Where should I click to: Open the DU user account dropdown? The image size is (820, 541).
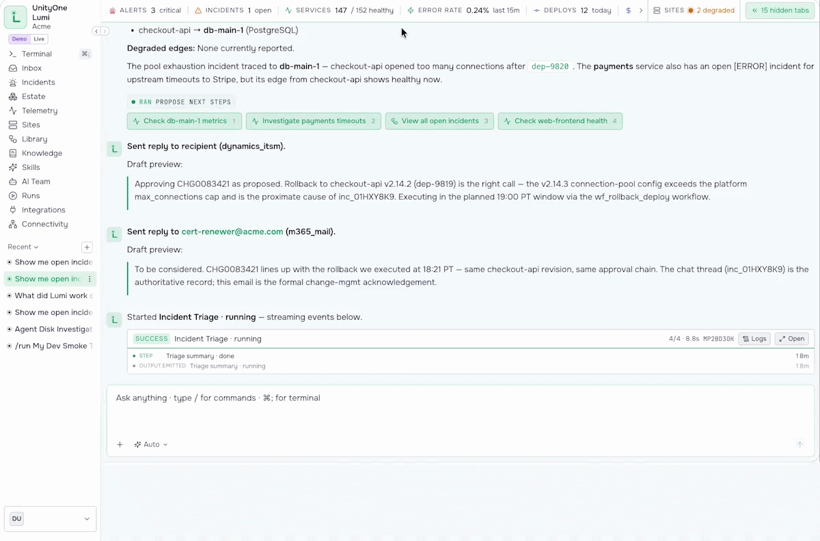click(51, 519)
